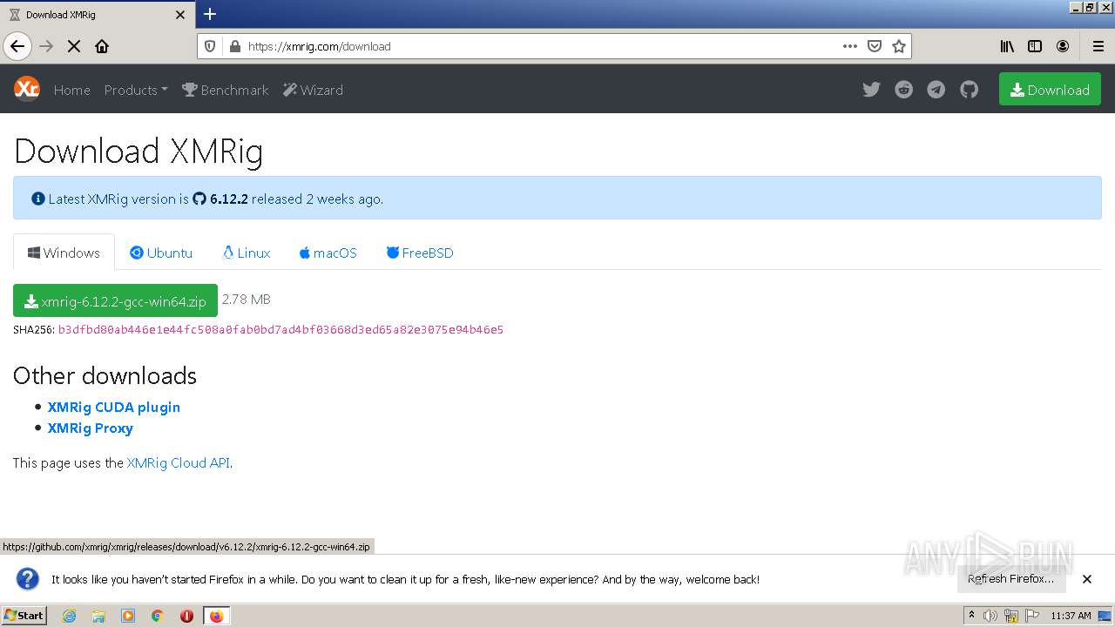Click the URL address field

tap(540, 46)
